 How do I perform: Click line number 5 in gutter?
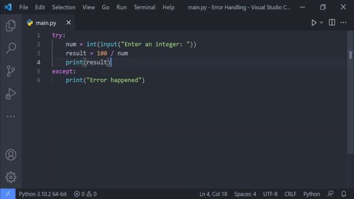click(39, 71)
